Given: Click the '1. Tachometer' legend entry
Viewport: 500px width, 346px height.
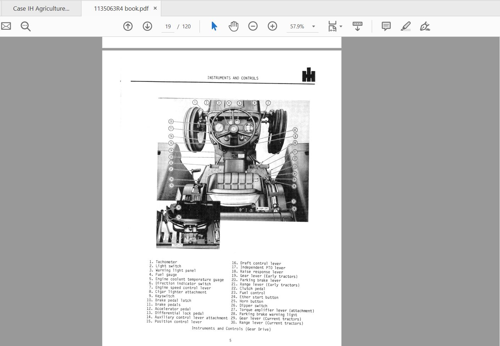Looking at the screenshot, I should coord(163,262).
